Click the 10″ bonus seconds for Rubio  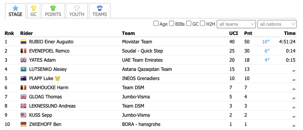(x=266, y=42)
